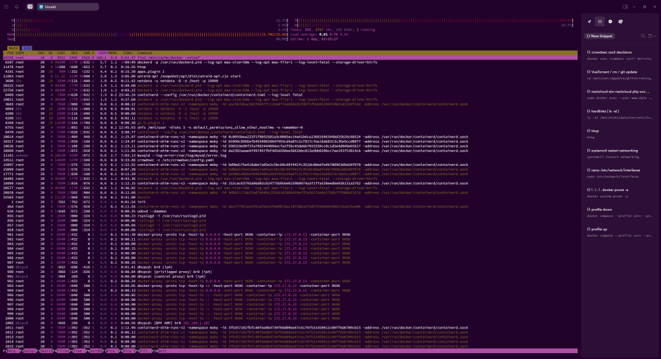Open the VueTorrent / rm / git update snippet
Screen dimensions: 661x359
tap(619, 75)
